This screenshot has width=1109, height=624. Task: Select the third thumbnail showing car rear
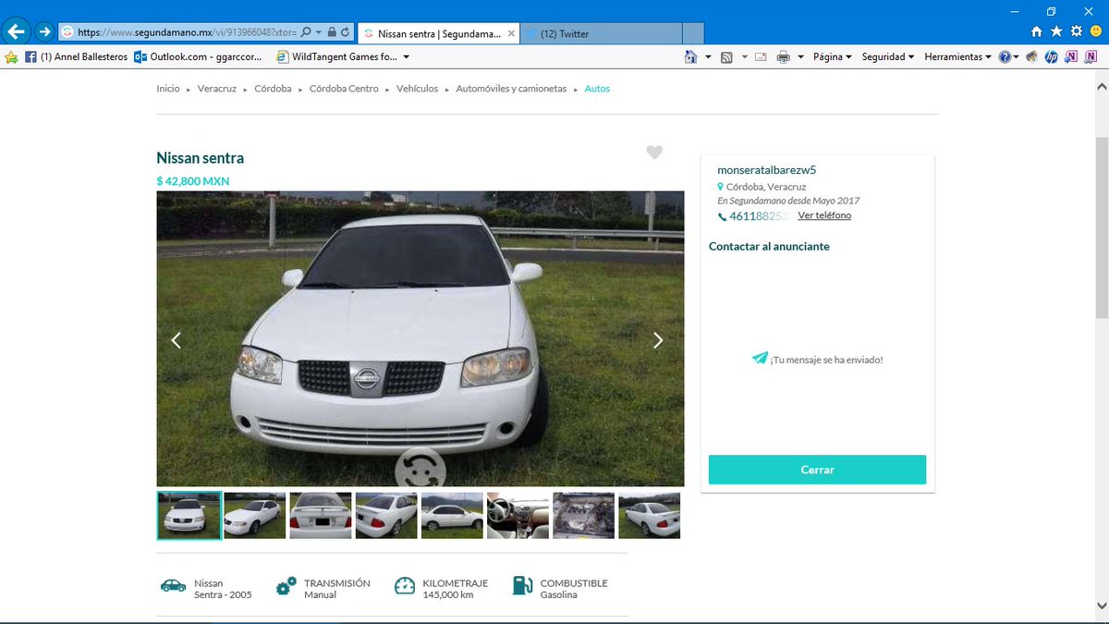pos(321,515)
